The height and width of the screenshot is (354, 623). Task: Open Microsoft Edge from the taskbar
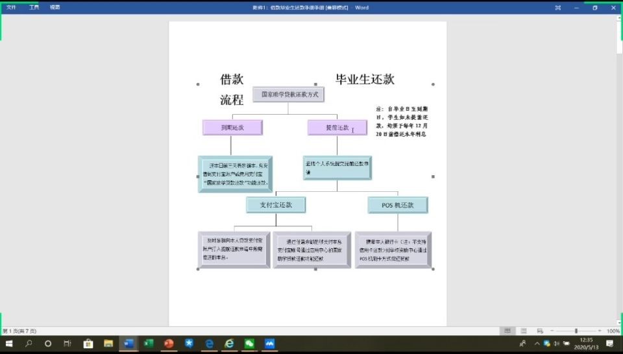pyautogui.click(x=209, y=344)
